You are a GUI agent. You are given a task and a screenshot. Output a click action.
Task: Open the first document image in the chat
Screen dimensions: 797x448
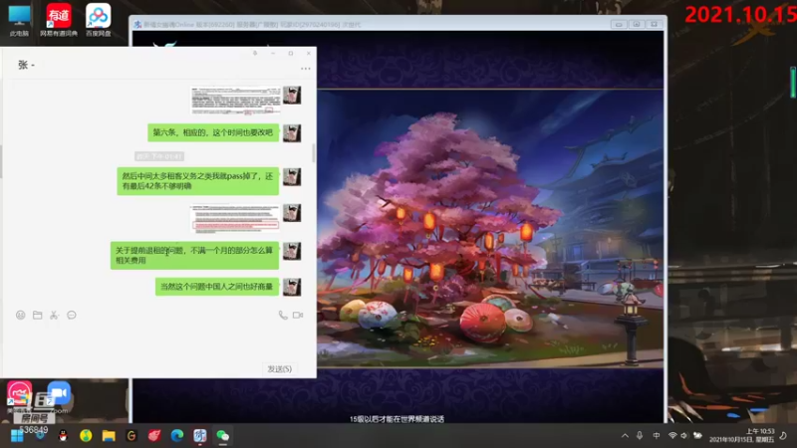click(235, 101)
